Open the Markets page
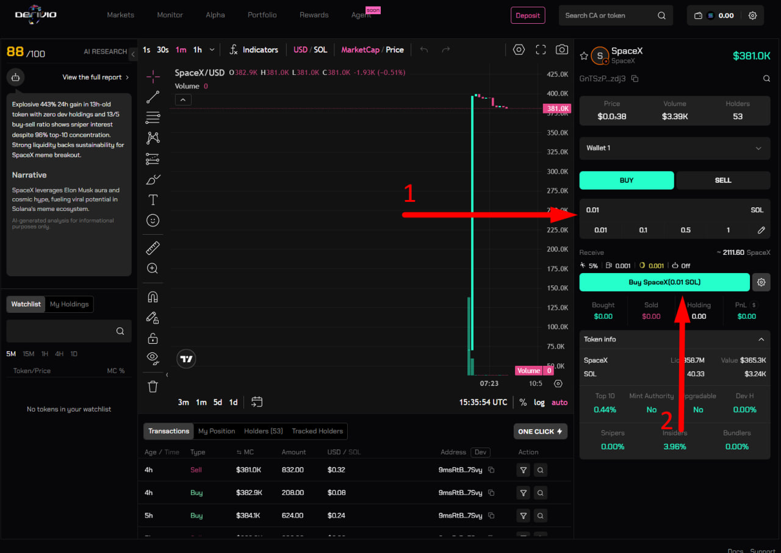The width and height of the screenshot is (781, 553). pos(120,15)
